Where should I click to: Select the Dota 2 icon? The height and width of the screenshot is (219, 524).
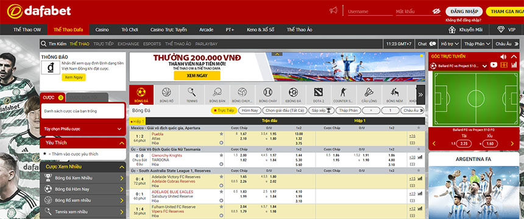319,94
